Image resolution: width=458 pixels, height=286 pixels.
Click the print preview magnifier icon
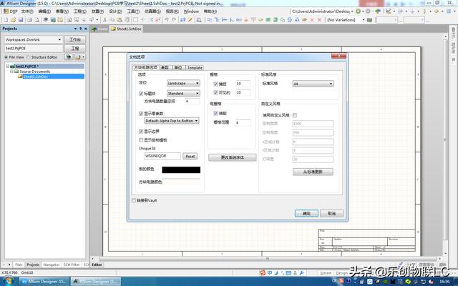[36, 20]
